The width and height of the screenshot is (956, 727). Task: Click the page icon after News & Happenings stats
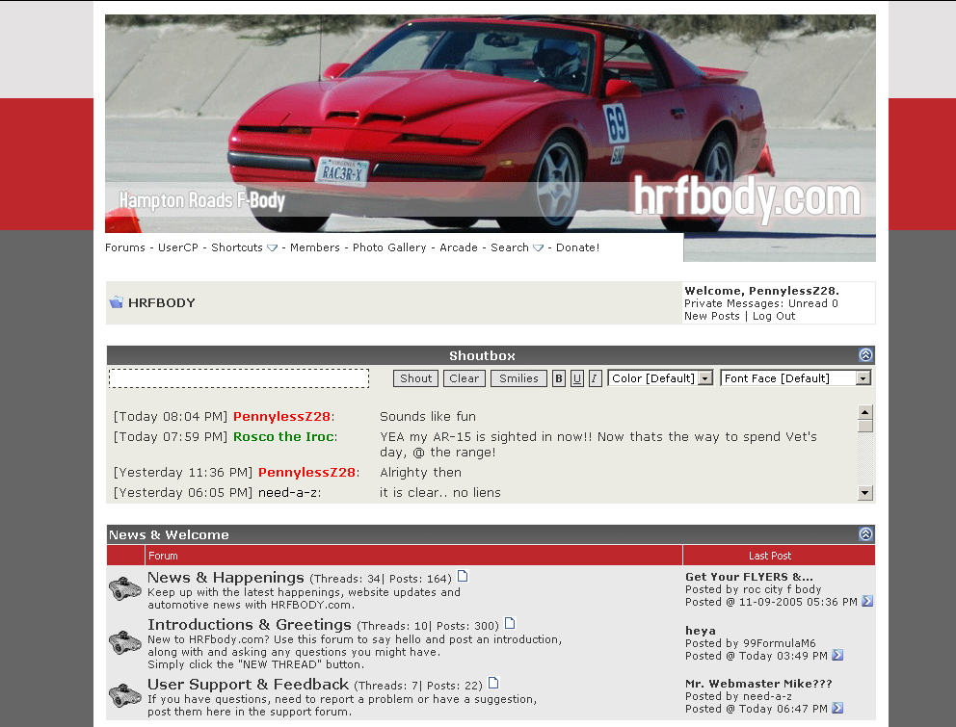point(463,577)
